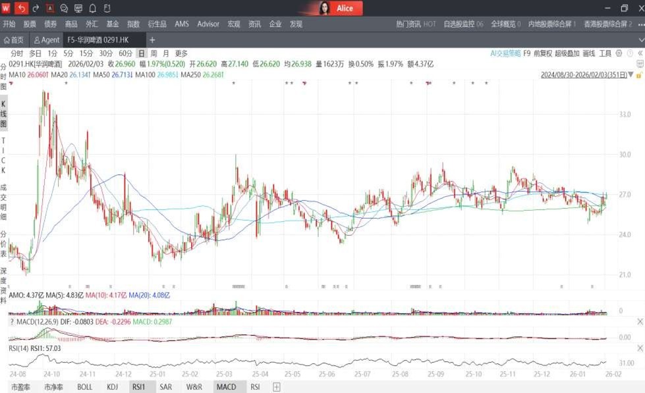Switch chart to daily 日 period

coord(140,53)
